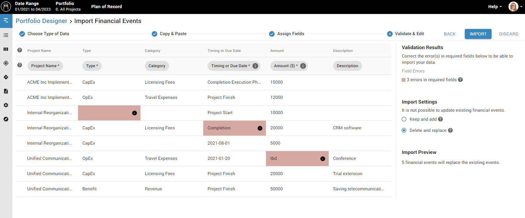Open the target crosshair sidebar icon

(x=6, y=63)
